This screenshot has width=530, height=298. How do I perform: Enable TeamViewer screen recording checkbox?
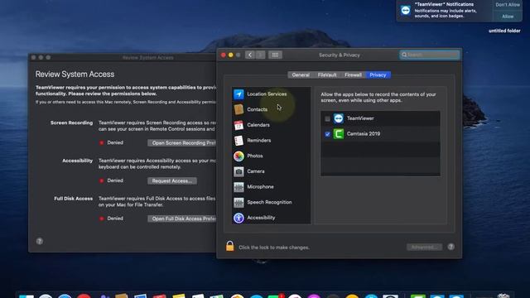click(327, 118)
